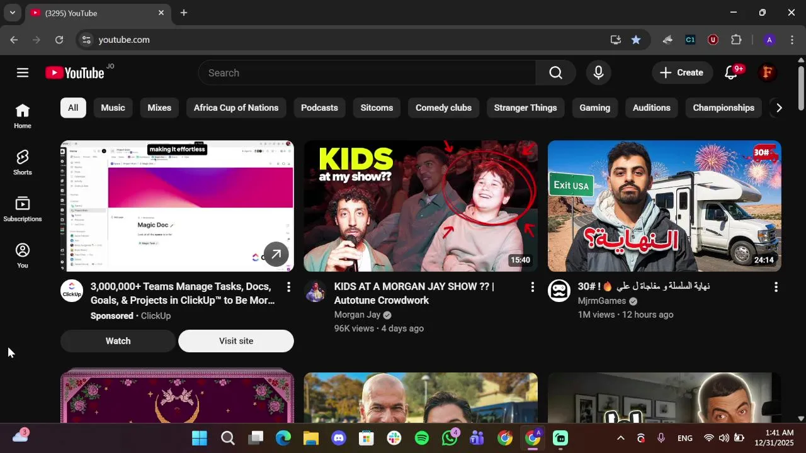Select the Sitcoms filter chip
This screenshot has width=806, height=453.
click(377, 108)
